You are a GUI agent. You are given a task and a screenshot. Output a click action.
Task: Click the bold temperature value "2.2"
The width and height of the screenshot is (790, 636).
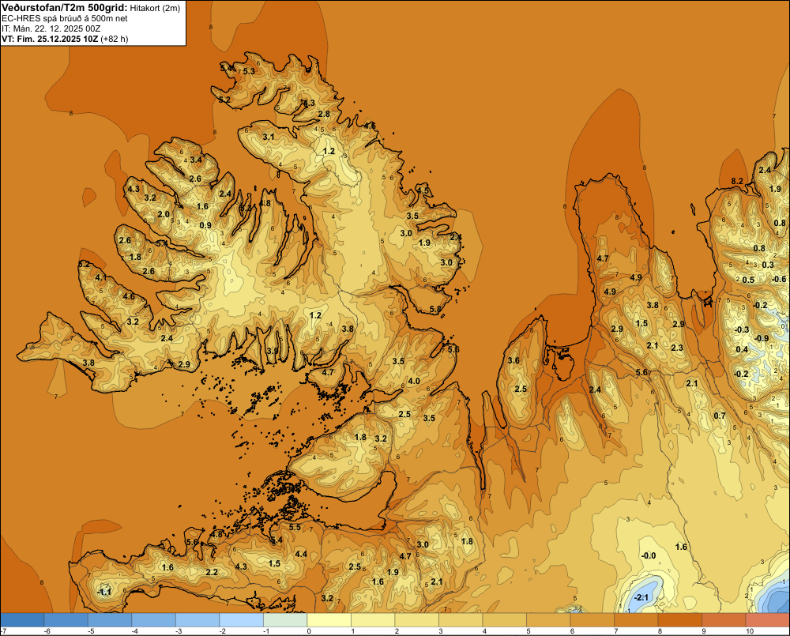click(x=212, y=572)
